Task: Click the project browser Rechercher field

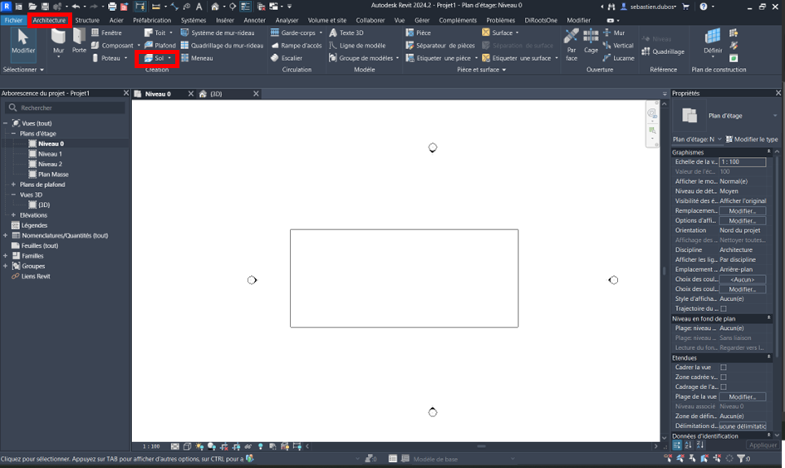Action: (x=66, y=108)
